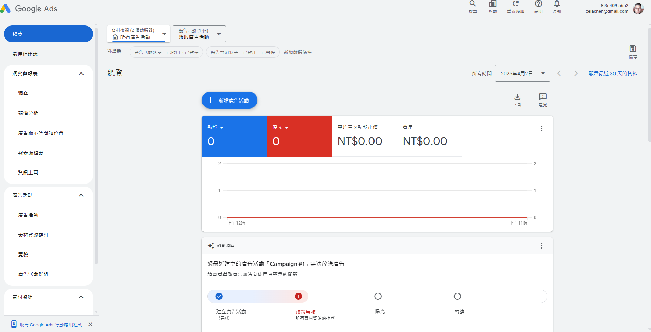Open the help (說明) icon
Viewport: 651px width, 332px height.
538,7
